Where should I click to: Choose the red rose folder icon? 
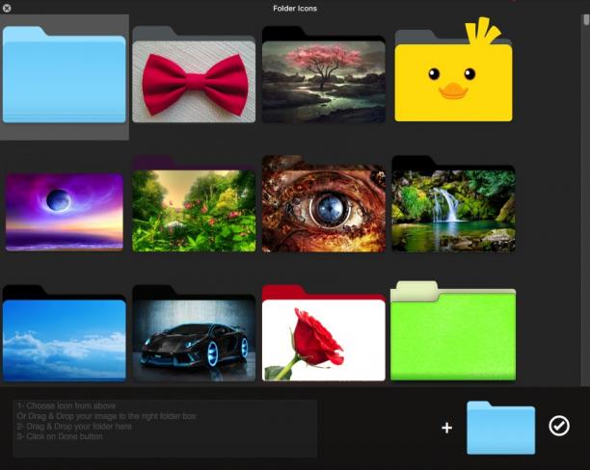click(324, 333)
